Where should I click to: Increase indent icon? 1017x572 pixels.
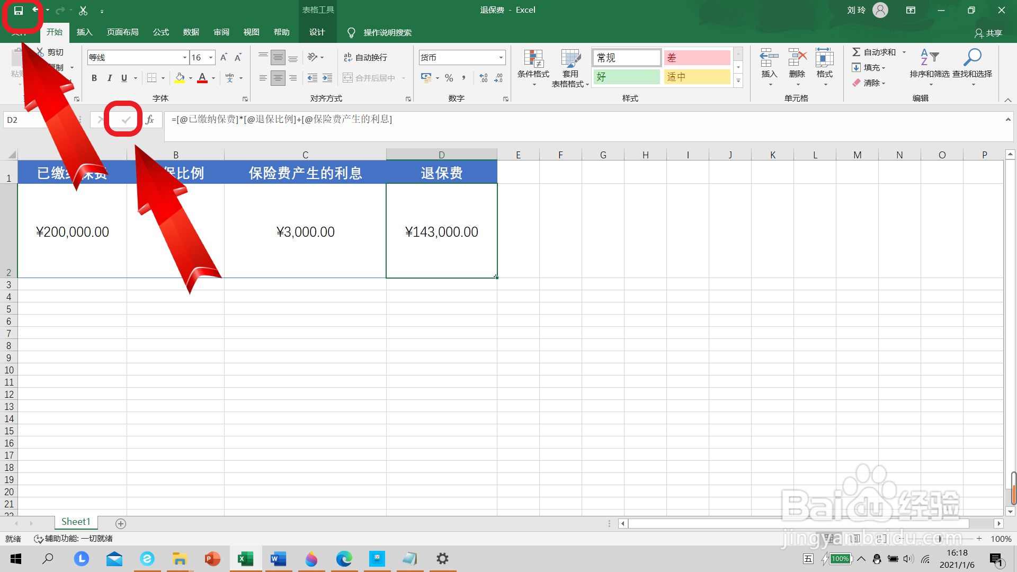coord(327,78)
